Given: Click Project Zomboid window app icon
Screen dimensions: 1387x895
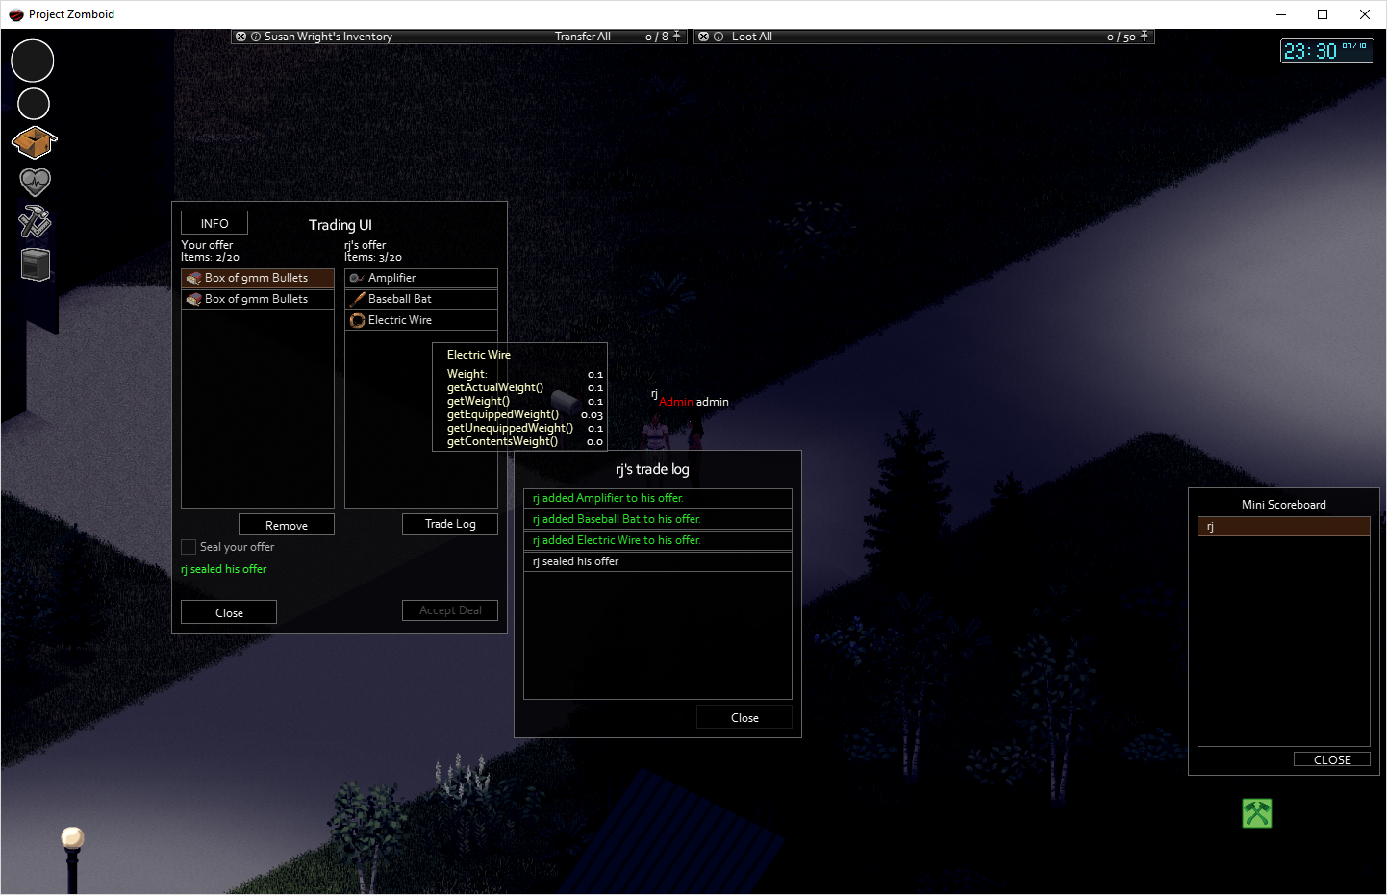Looking at the screenshot, I should 15,14.
